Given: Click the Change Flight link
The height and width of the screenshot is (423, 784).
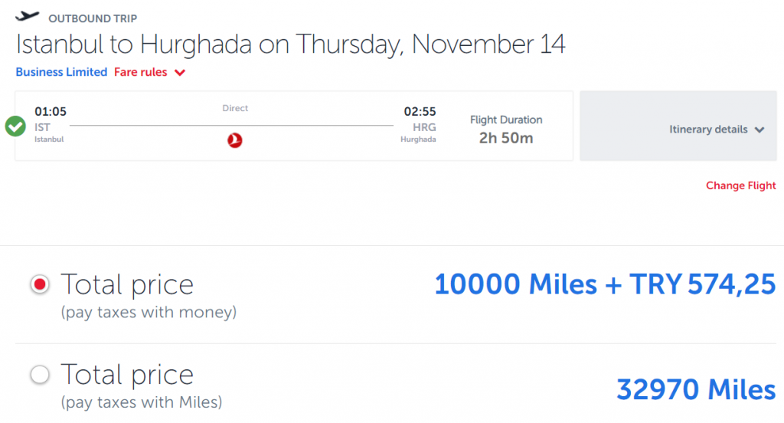Looking at the screenshot, I should pyautogui.click(x=740, y=185).
